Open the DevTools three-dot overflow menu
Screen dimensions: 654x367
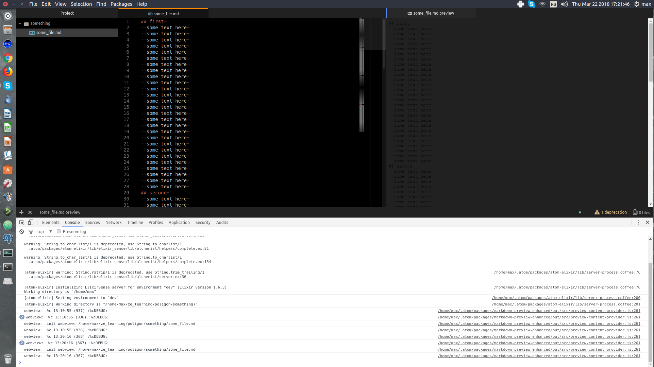[x=638, y=222]
